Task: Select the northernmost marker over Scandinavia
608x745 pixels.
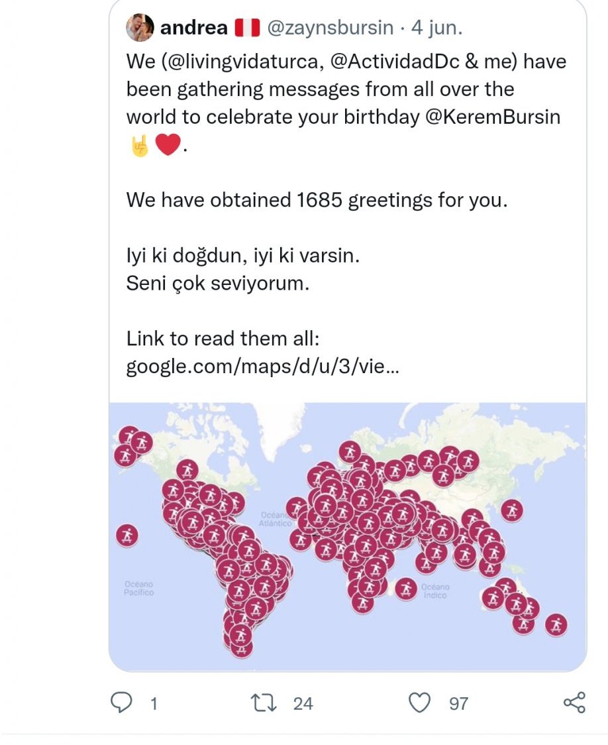Action: (x=350, y=452)
